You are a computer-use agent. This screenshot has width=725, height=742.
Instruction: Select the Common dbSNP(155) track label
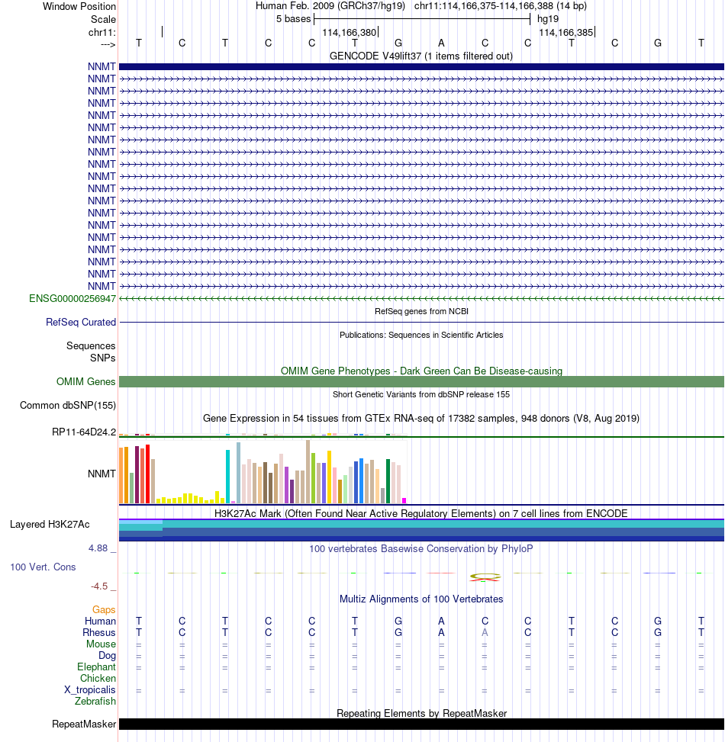[x=68, y=406]
